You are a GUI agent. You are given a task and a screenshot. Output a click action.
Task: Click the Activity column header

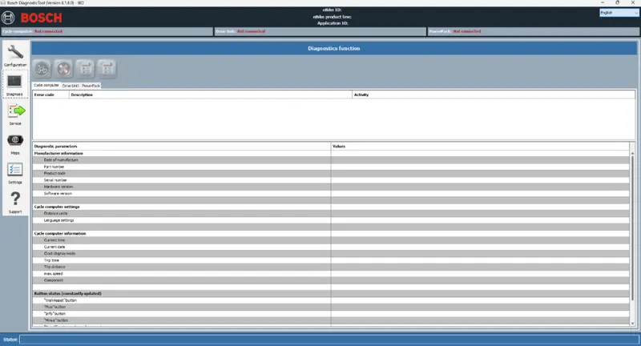(494, 95)
